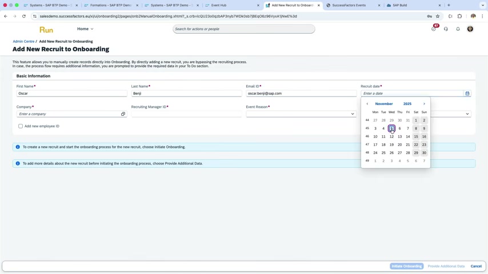Image resolution: width=488 pixels, height=274 pixels.
Task: Select October 31 in calendar
Action: point(407,120)
